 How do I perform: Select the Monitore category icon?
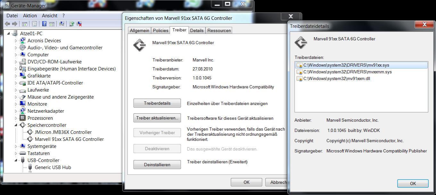click(x=22, y=104)
